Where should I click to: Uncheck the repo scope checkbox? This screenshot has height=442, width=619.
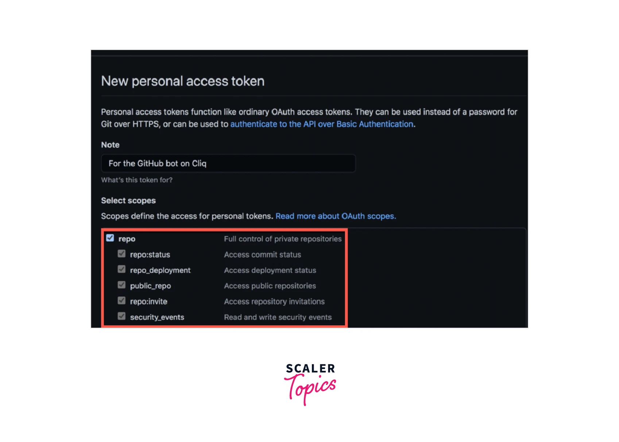point(110,238)
